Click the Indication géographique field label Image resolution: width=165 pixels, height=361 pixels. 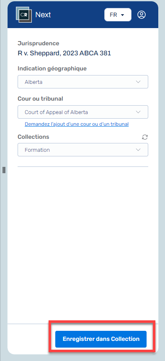[x=52, y=69]
